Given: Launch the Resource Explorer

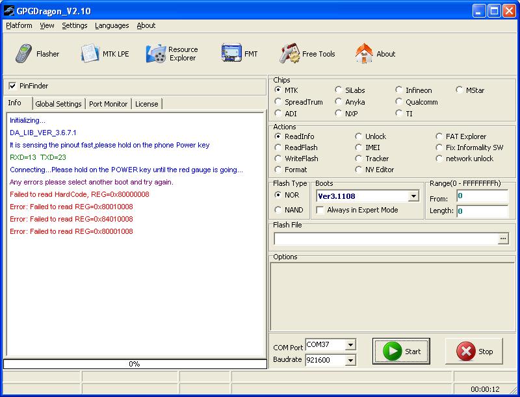Looking at the screenshot, I should 172,54.
